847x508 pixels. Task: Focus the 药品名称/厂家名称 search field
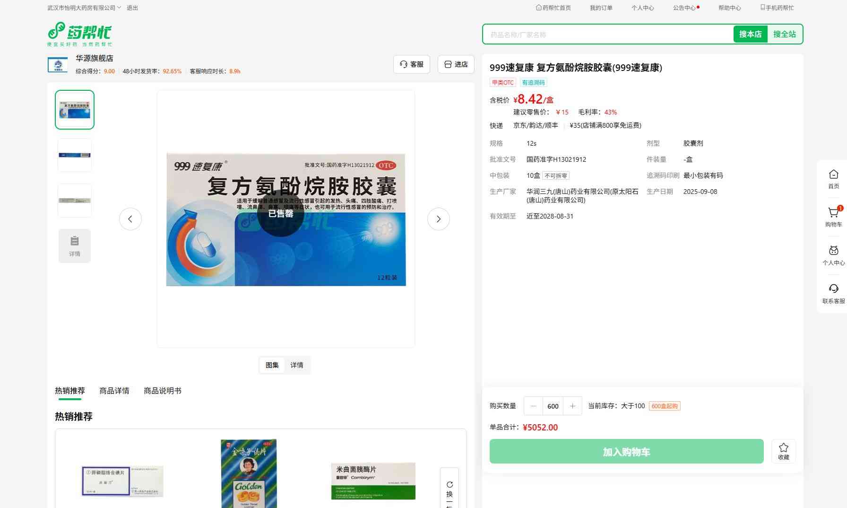(607, 35)
